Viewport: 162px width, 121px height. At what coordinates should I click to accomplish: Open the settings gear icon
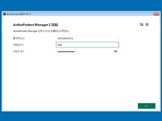tap(147, 25)
